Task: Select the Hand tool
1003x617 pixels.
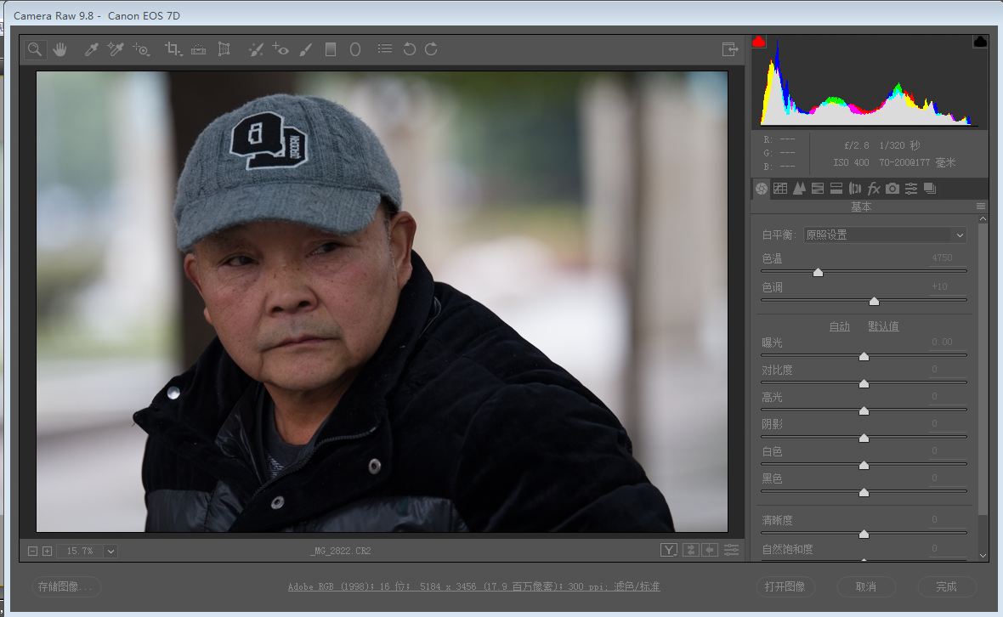Action: click(x=59, y=49)
